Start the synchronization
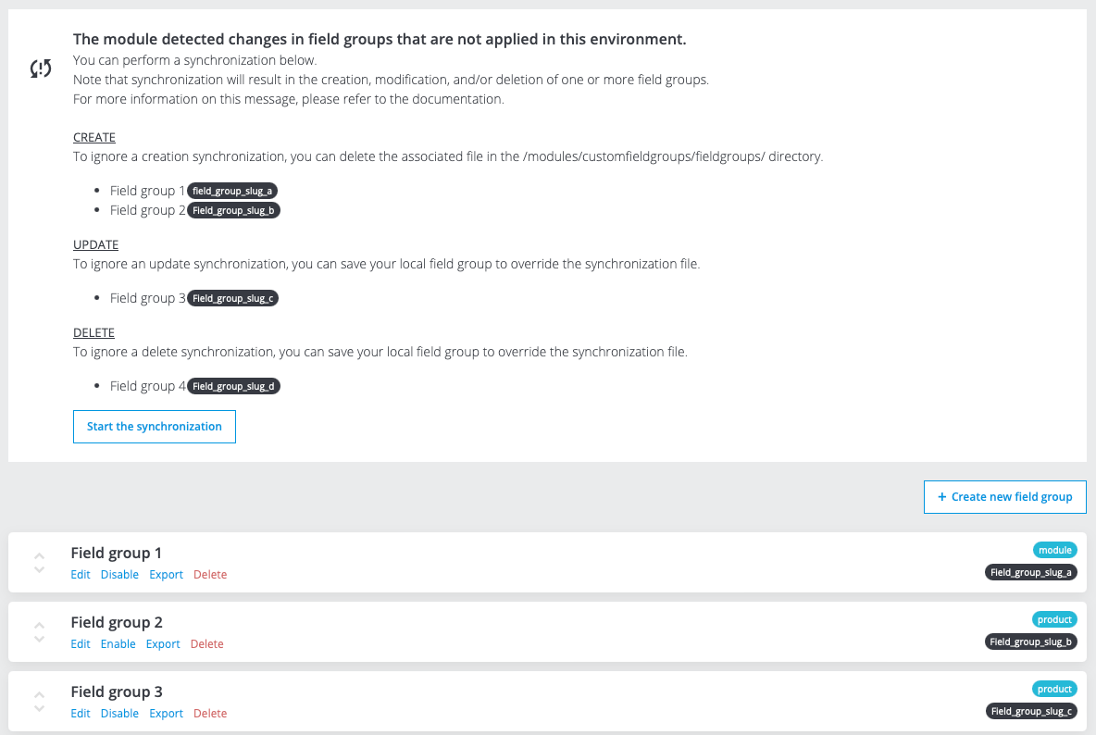 pyautogui.click(x=155, y=427)
